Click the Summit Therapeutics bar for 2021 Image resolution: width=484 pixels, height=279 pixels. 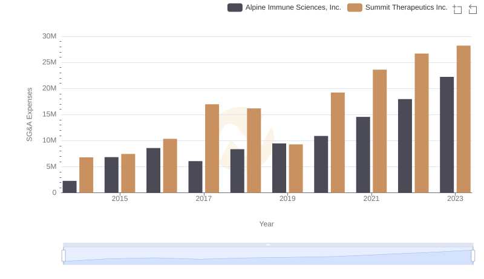(380, 131)
